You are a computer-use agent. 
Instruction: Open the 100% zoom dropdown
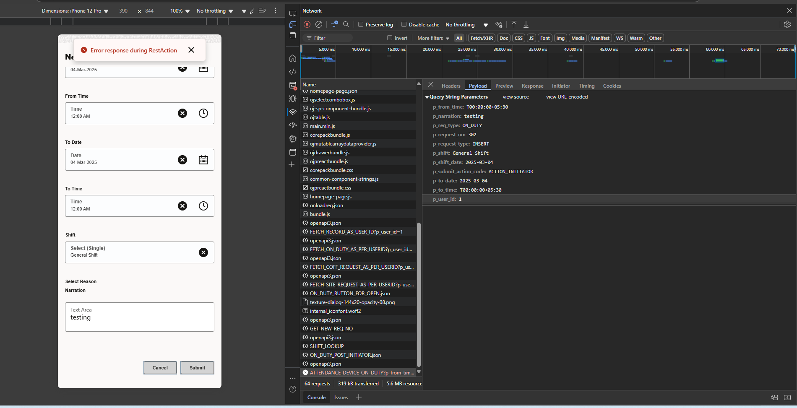click(x=180, y=11)
